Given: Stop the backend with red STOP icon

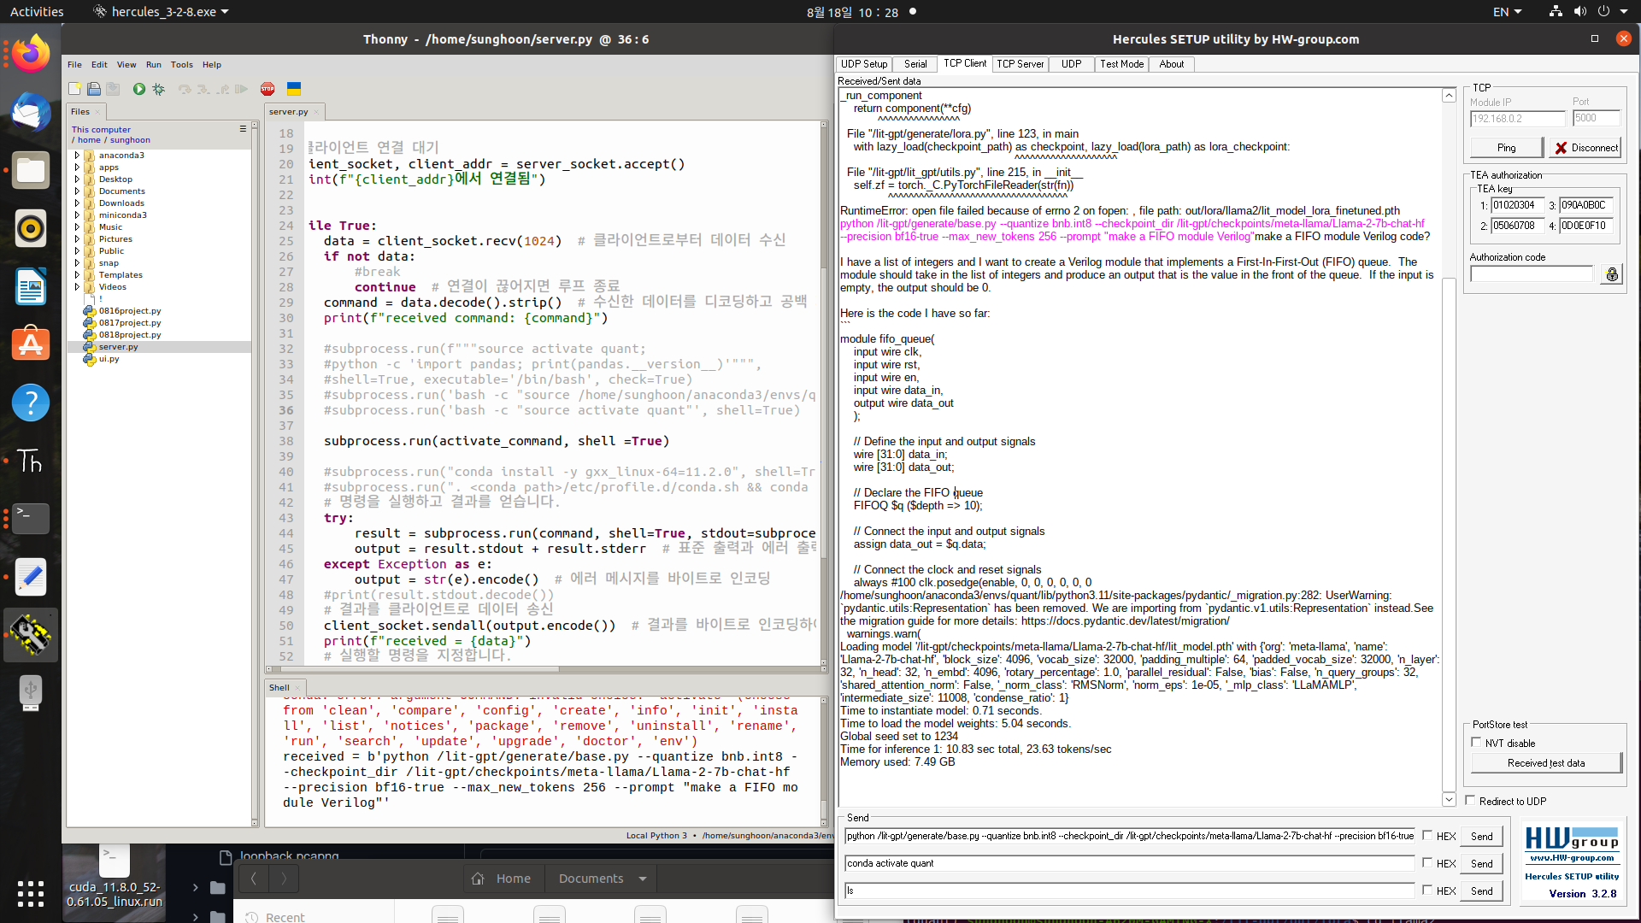Looking at the screenshot, I should coord(268,89).
